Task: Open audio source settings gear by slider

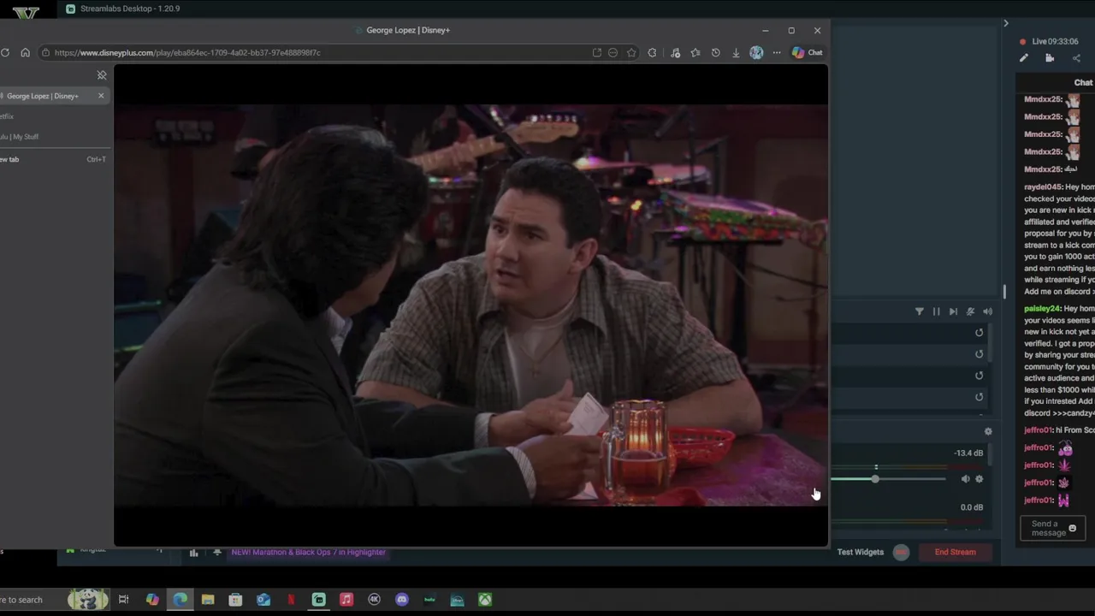Action: pos(980,479)
